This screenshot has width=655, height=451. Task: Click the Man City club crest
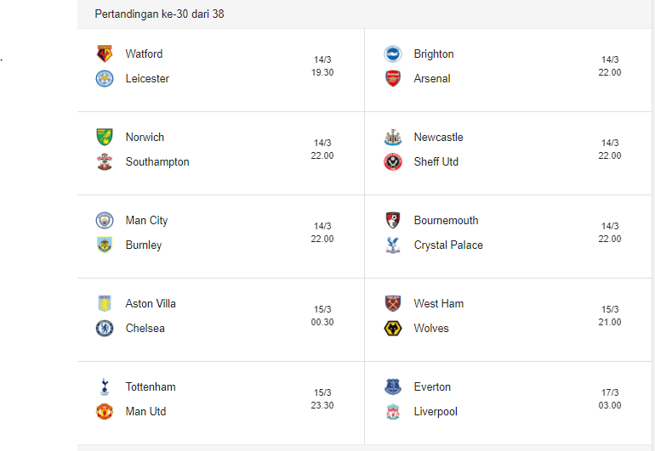[105, 221]
